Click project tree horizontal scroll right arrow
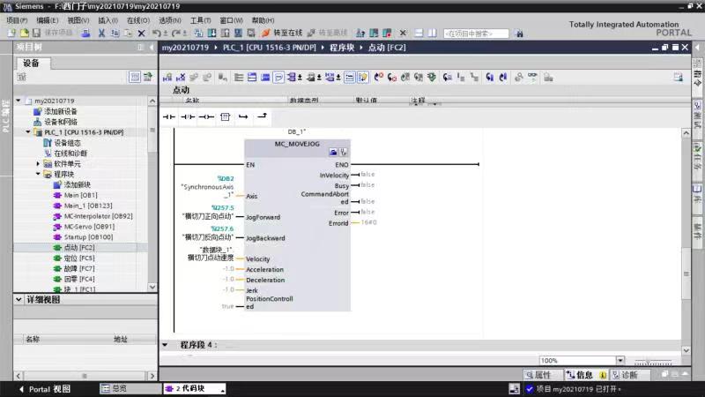 (x=152, y=376)
